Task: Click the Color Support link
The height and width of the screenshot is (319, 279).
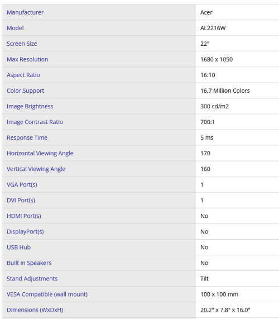Action: click(26, 91)
